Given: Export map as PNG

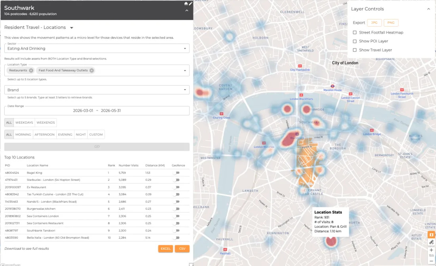Looking at the screenshot, I should pos(391,23).
